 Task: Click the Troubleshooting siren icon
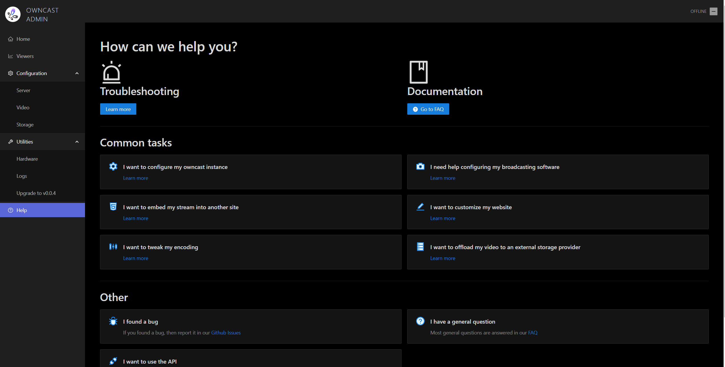(x=111, y=72)
